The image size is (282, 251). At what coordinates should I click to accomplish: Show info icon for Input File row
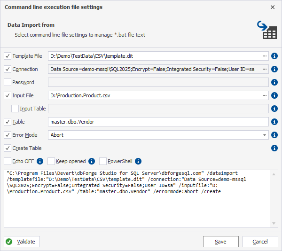pos(274,95)
